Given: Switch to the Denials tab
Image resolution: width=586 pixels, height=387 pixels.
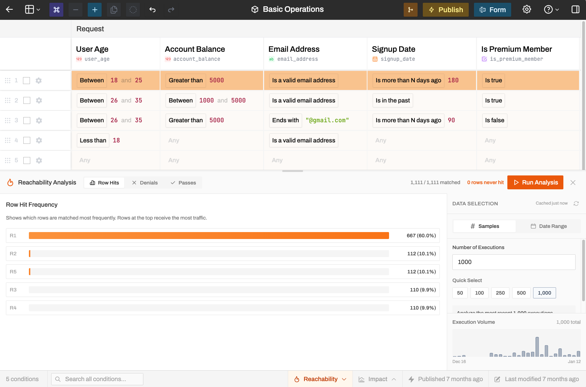Looking at the screenshot, I should 145,183.
